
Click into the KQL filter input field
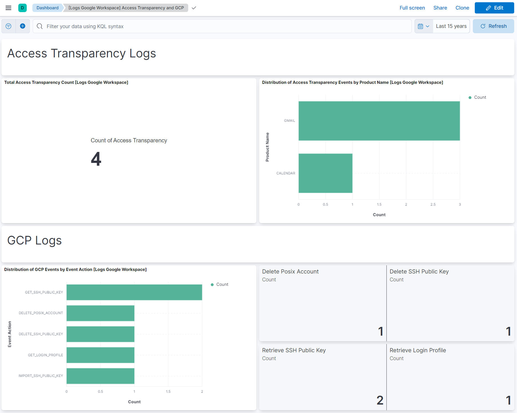169,26
